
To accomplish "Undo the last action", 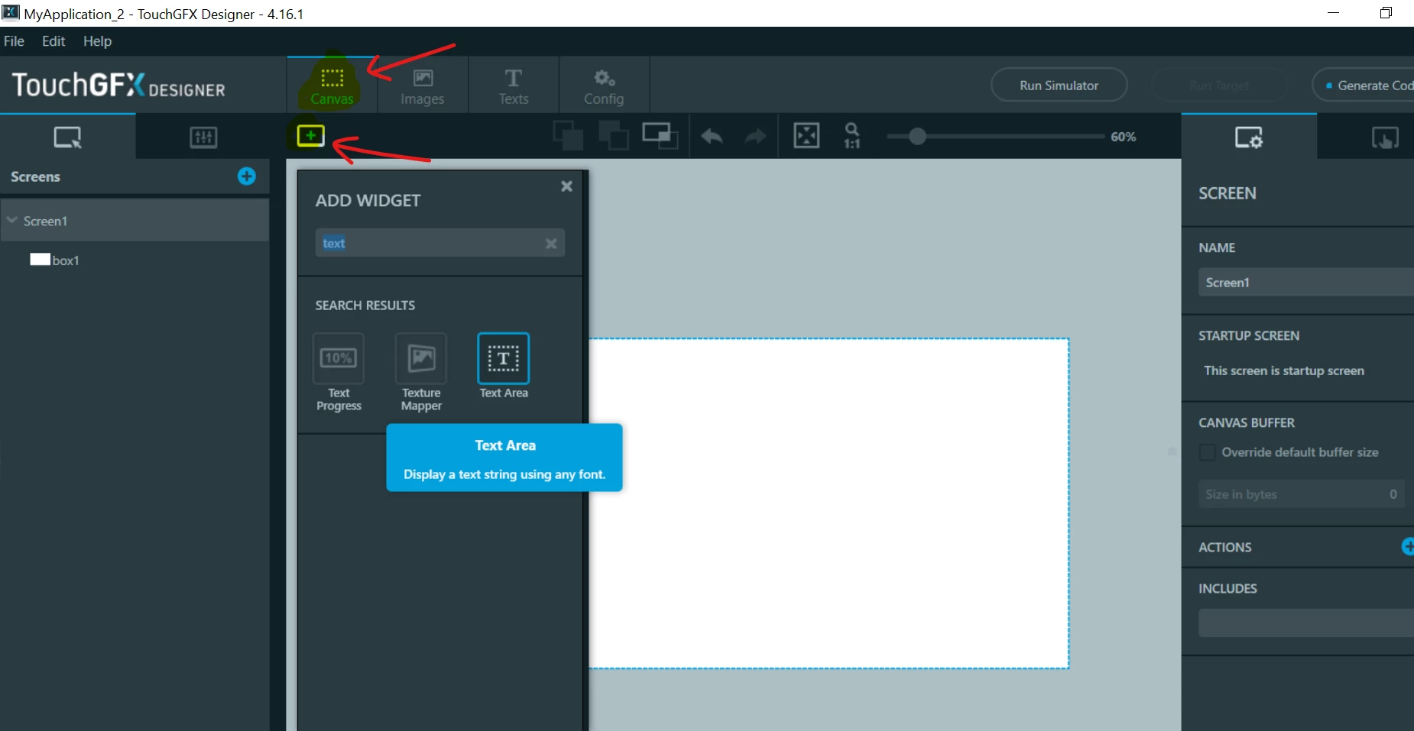I will point(712,137).
